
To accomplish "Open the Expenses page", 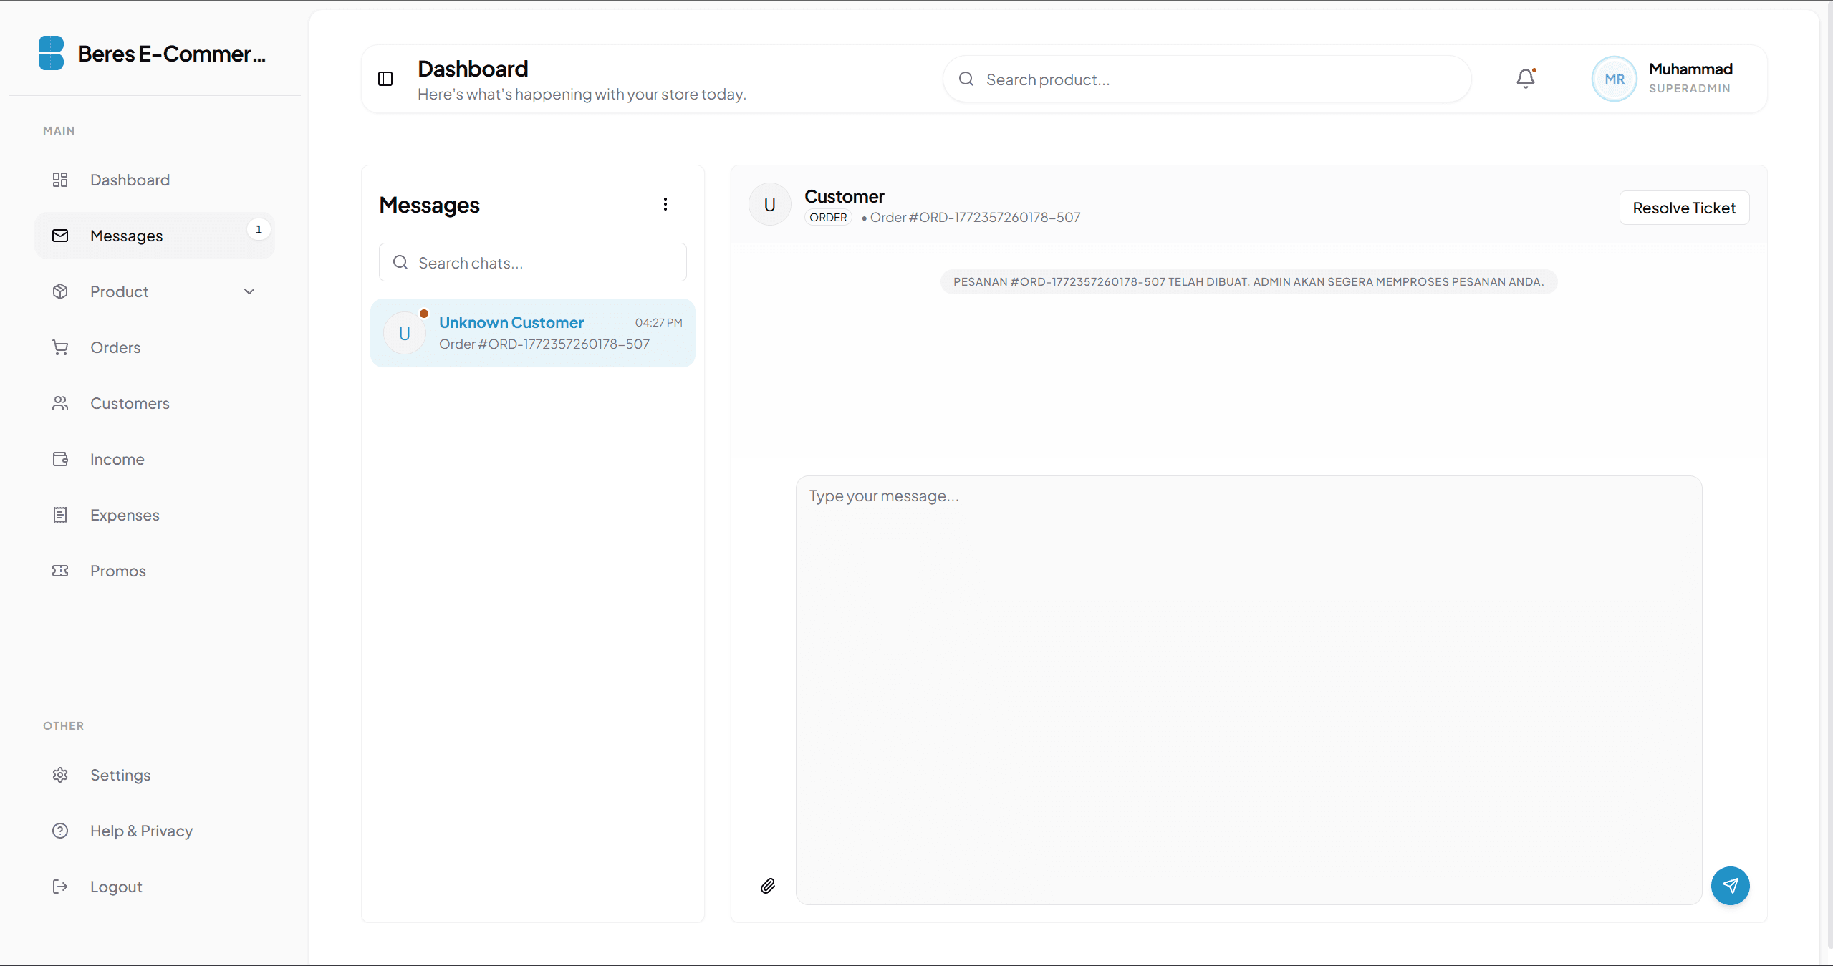I will click(x=155, y=515).
